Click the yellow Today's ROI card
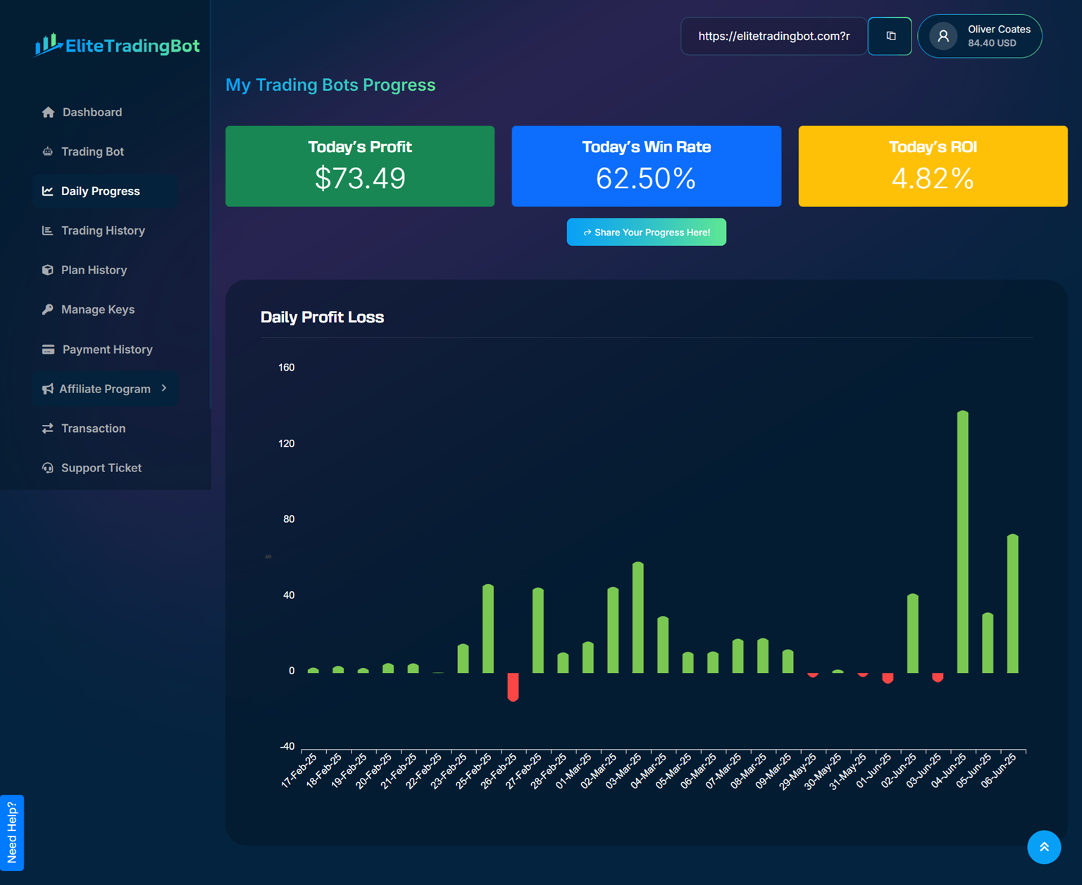The height and width of the screenshot is (885, 1082). click(933, 166)
